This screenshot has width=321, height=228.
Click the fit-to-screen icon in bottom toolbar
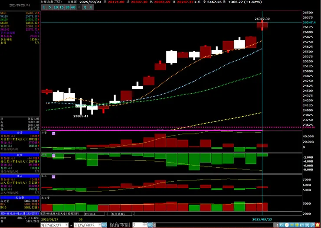(x=307, y=225)
